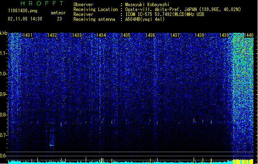Click the 1436 time marker
The image size is (258, 164).
coord(150,35)
